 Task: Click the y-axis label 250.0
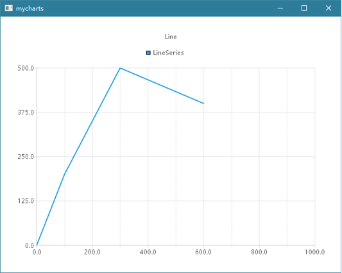pos(26,157)
